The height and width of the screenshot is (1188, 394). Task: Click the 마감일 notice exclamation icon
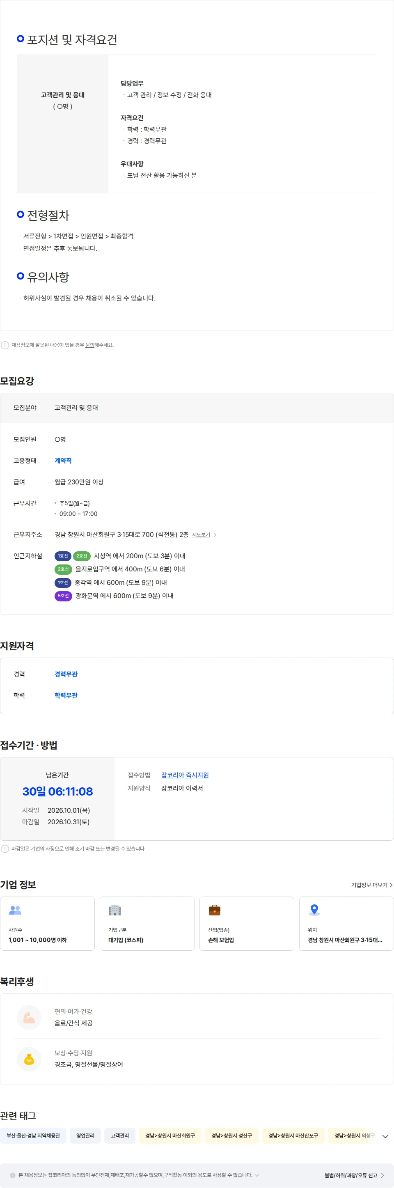[x=5, y=849]
